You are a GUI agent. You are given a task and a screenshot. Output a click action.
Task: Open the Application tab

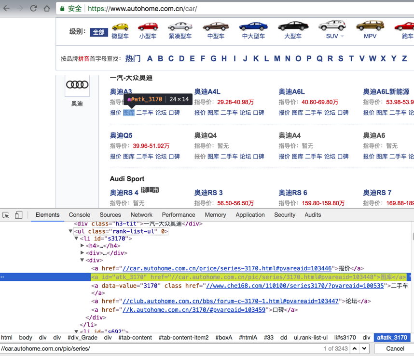[x=250, y=215]
